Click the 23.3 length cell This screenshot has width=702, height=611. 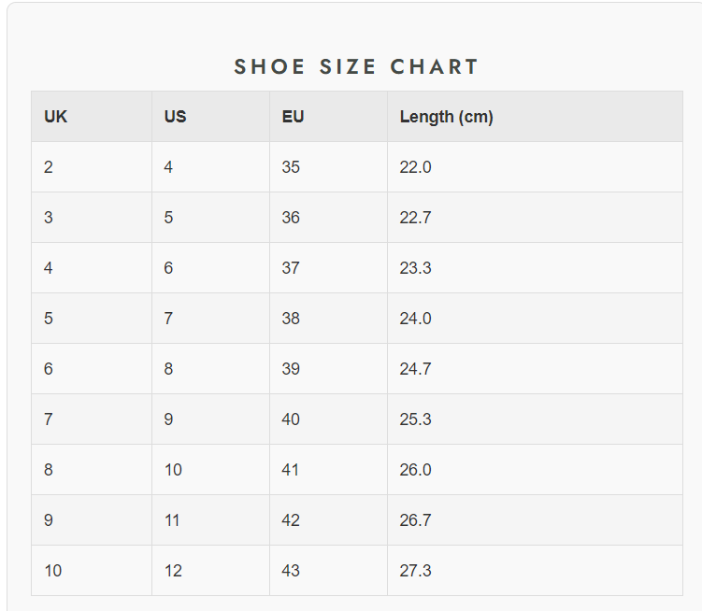(415, 268)
